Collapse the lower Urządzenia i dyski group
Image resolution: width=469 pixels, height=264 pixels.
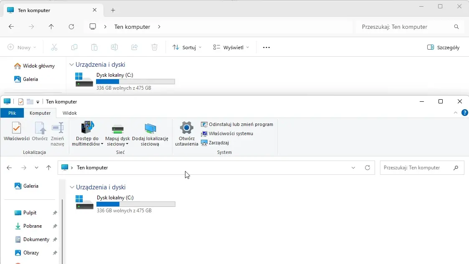point(72,188)
